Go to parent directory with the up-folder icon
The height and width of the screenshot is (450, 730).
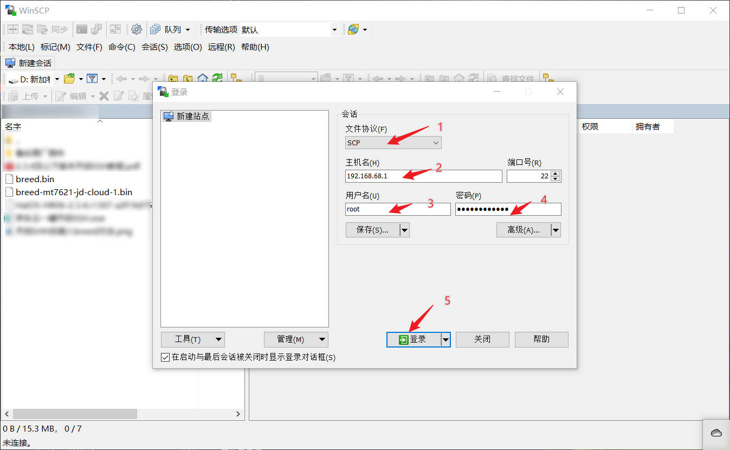173,79
